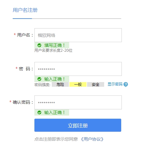Screen dimensions: 146x149
Task: Click the green checkmark under 确认密码 field
Action: pos(39,112)
